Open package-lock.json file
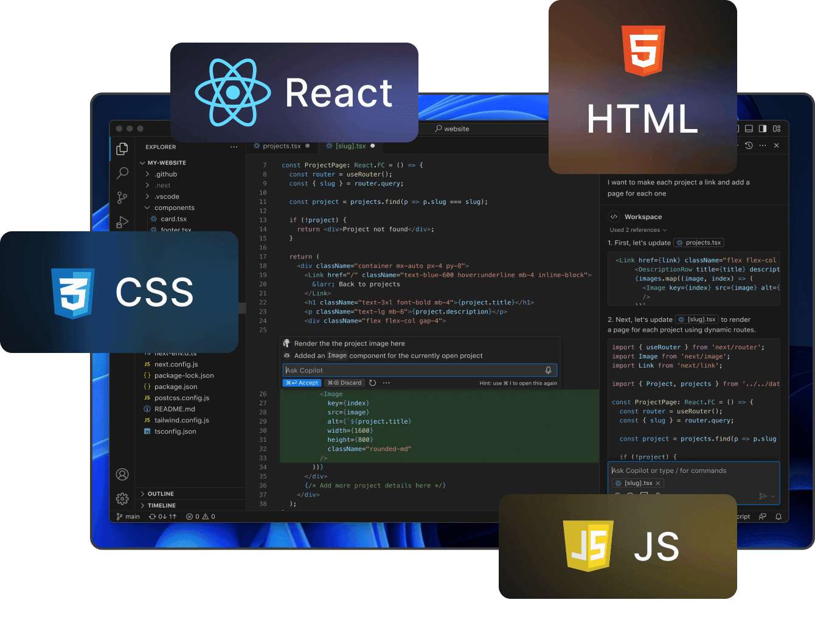 pyautogui.click(x=178, y=375)
